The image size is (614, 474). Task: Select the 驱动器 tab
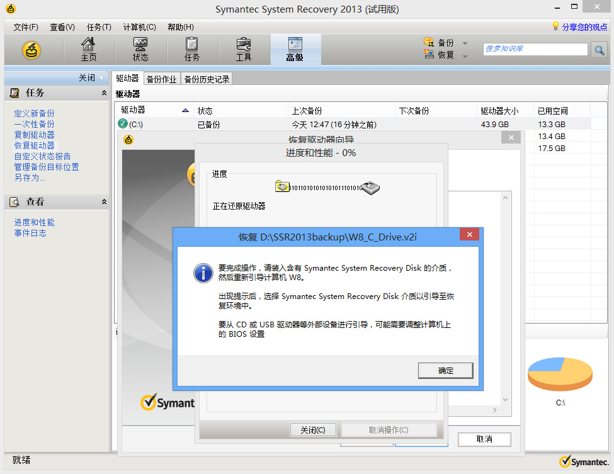[x=127, y=78]
